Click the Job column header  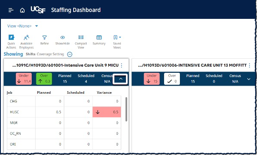(9, 92)
